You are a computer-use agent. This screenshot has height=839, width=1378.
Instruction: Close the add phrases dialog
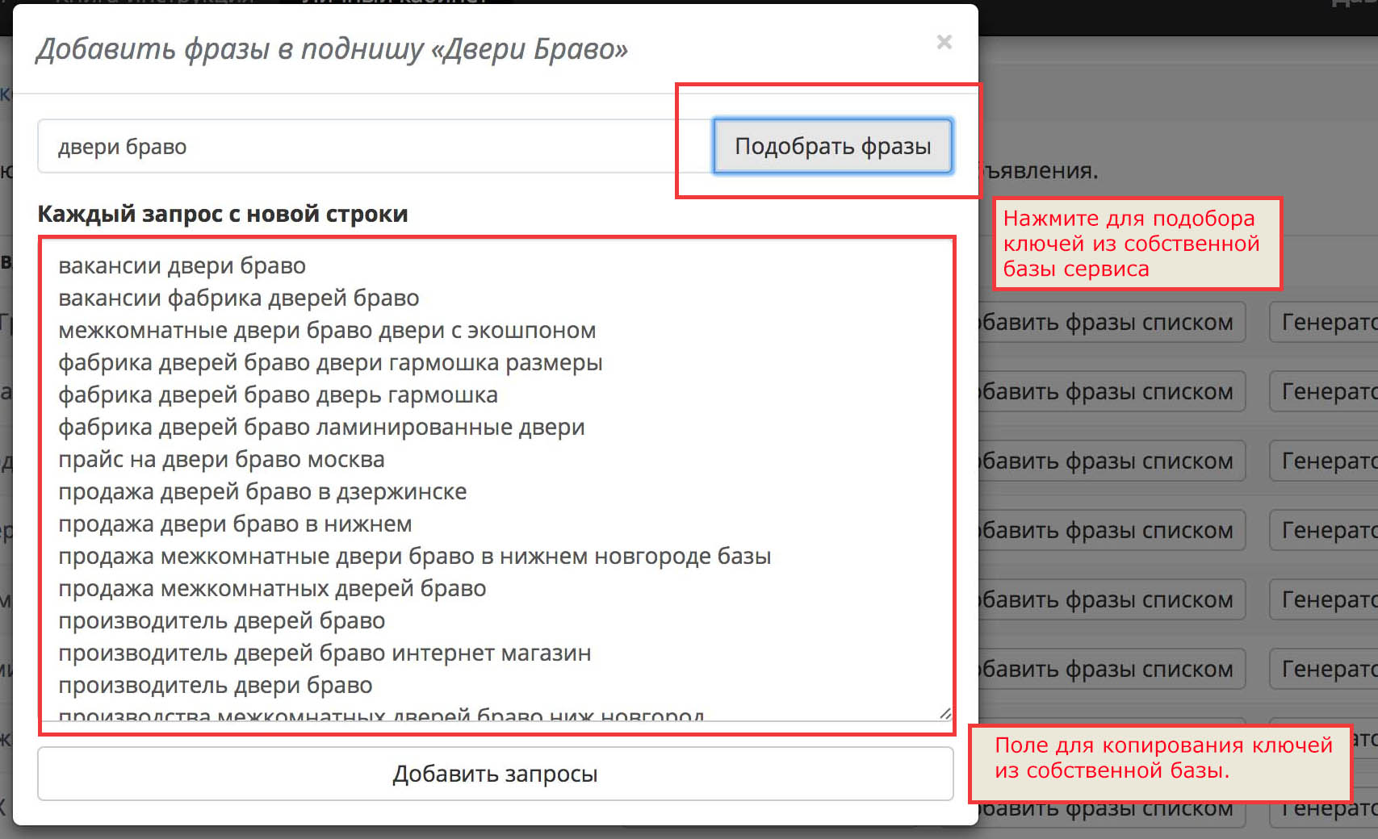pyautogui.click(x=944, y=42)
